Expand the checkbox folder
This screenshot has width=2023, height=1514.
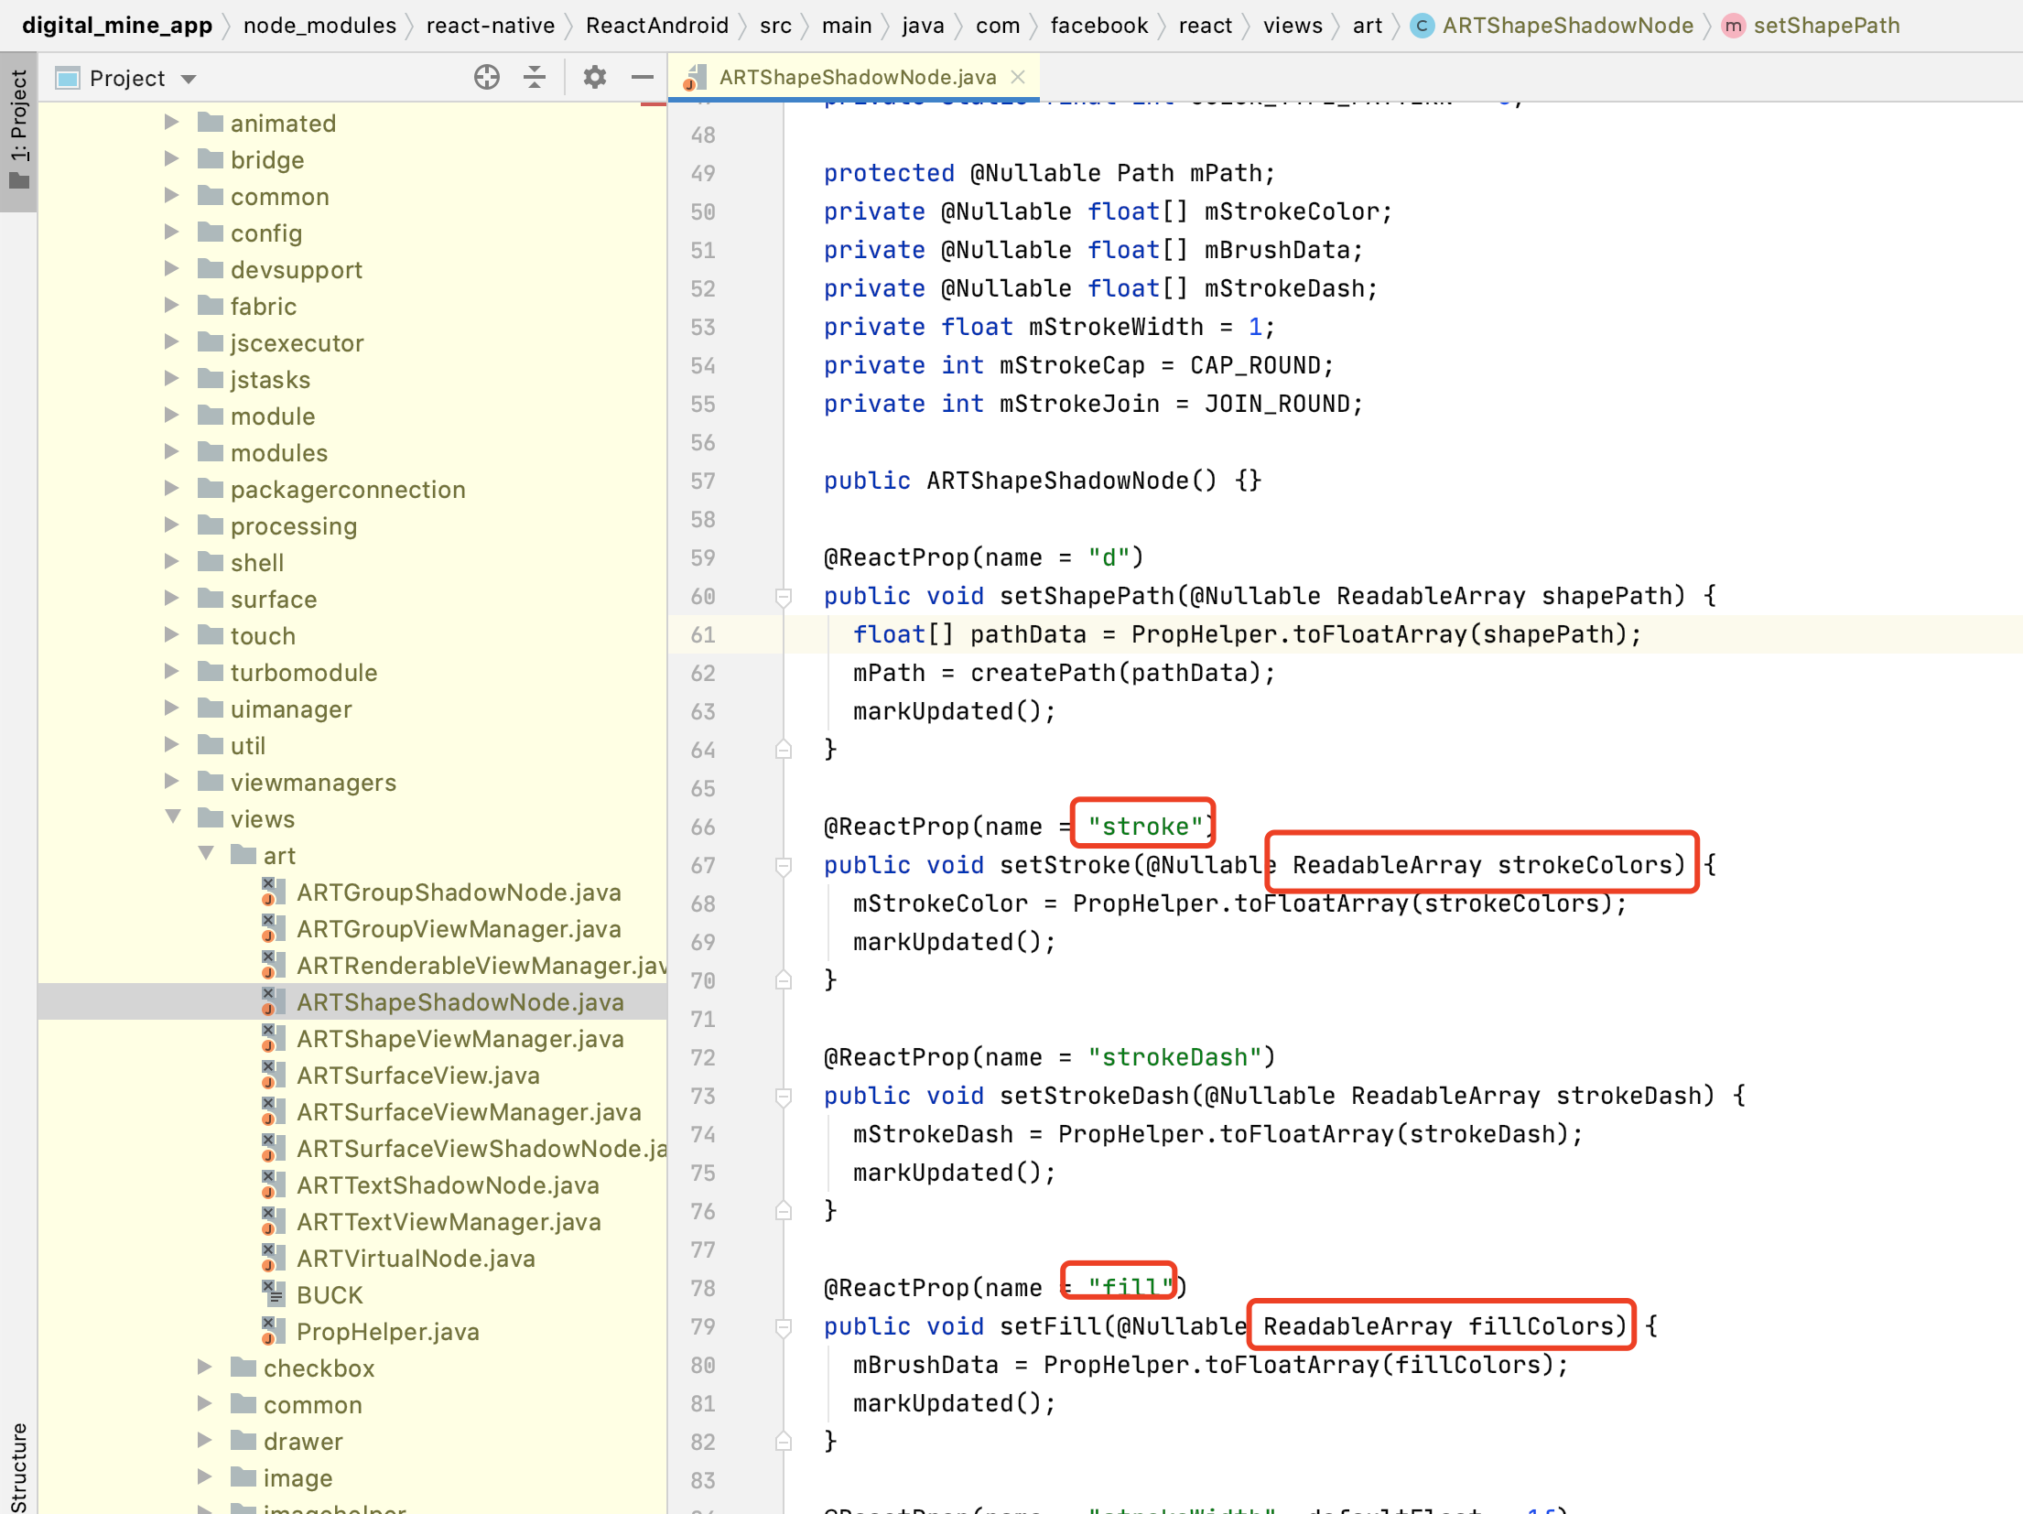click(205, 1368)
